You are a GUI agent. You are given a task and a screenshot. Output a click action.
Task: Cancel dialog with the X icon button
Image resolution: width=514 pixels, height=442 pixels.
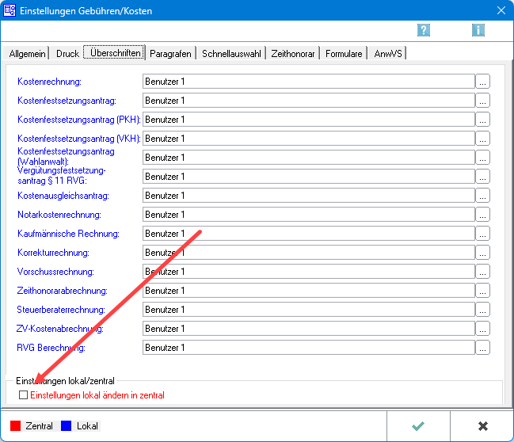tap(482, 425)
